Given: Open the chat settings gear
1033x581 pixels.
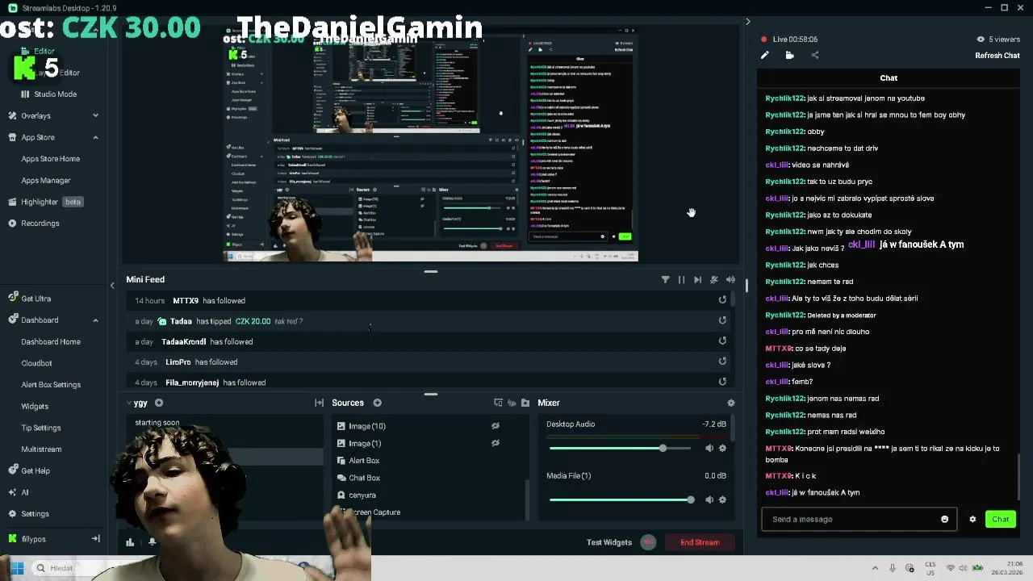Looking at the screenshot, I should click(x=972, y=519).
